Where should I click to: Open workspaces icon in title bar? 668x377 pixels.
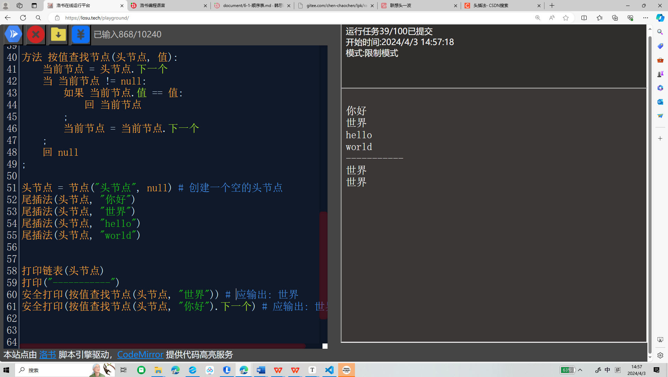(x=20, y=6)
